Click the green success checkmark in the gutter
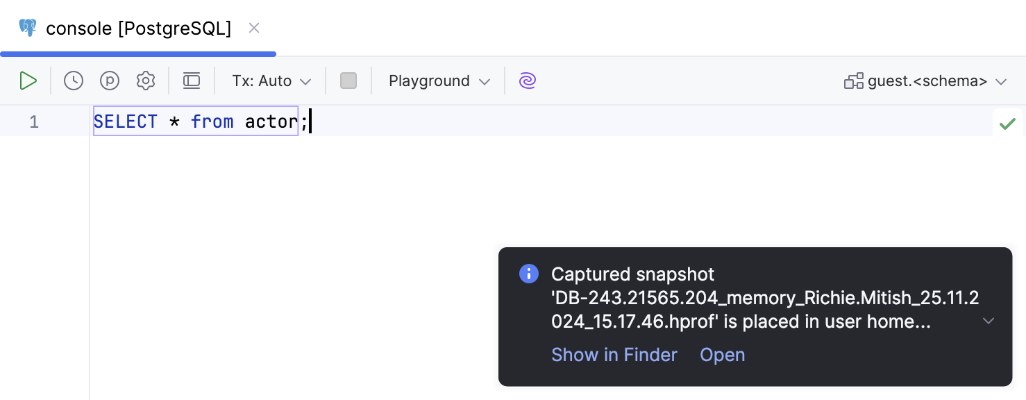 coord(1008,123)
